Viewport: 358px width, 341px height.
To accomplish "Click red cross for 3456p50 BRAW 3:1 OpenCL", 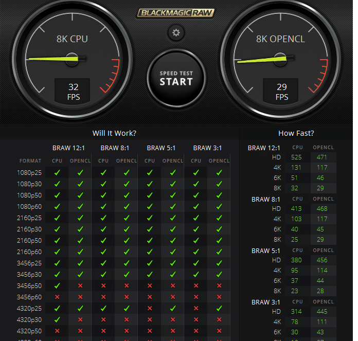I will pos(219,286).
